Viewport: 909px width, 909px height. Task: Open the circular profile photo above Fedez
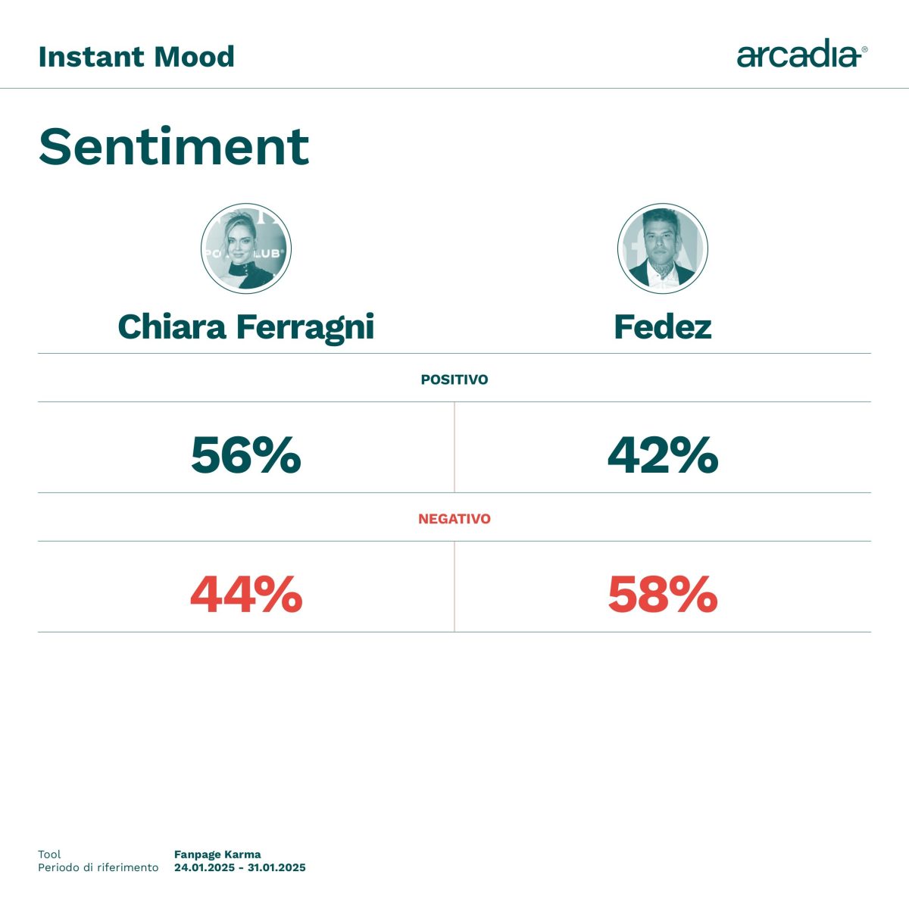pos(663,248)
